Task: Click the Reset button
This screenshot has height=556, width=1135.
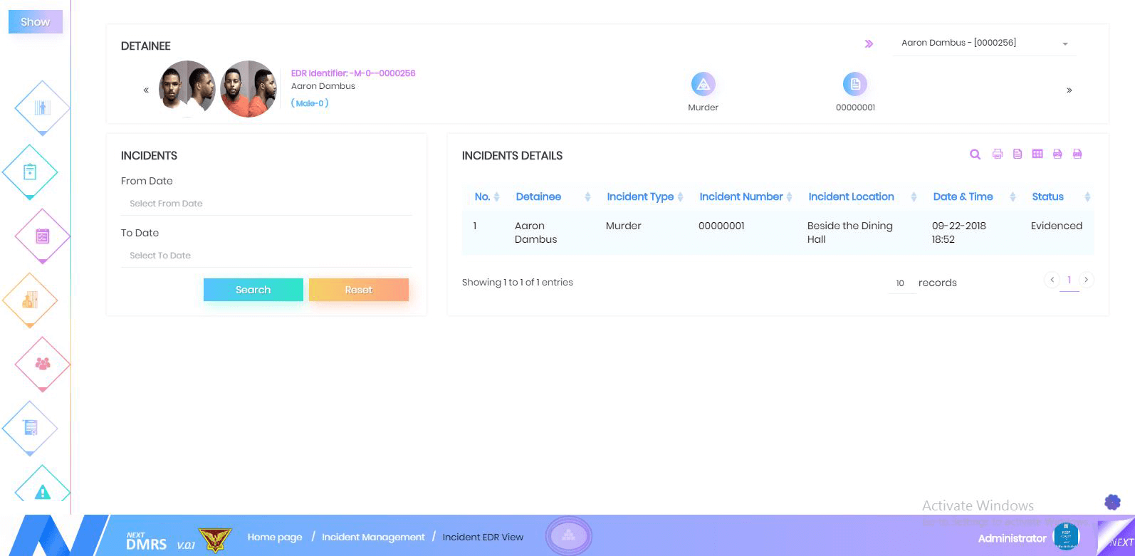Action: coord(359,290)
